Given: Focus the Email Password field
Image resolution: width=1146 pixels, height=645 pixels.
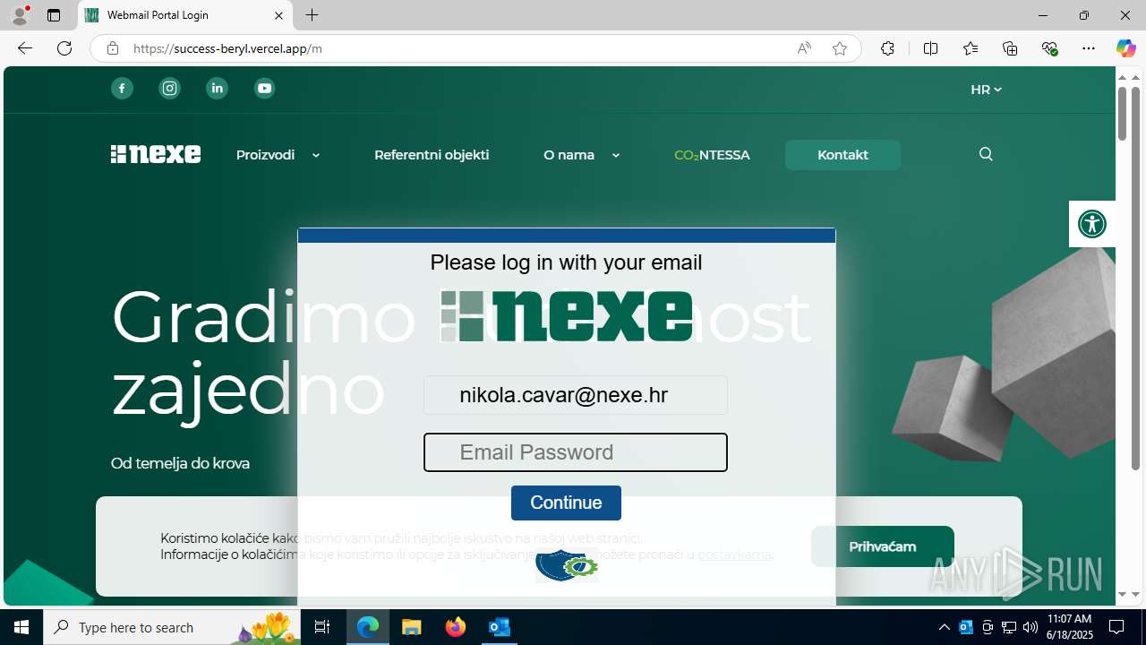Looking at the screenshot, I should click(575, 452).
